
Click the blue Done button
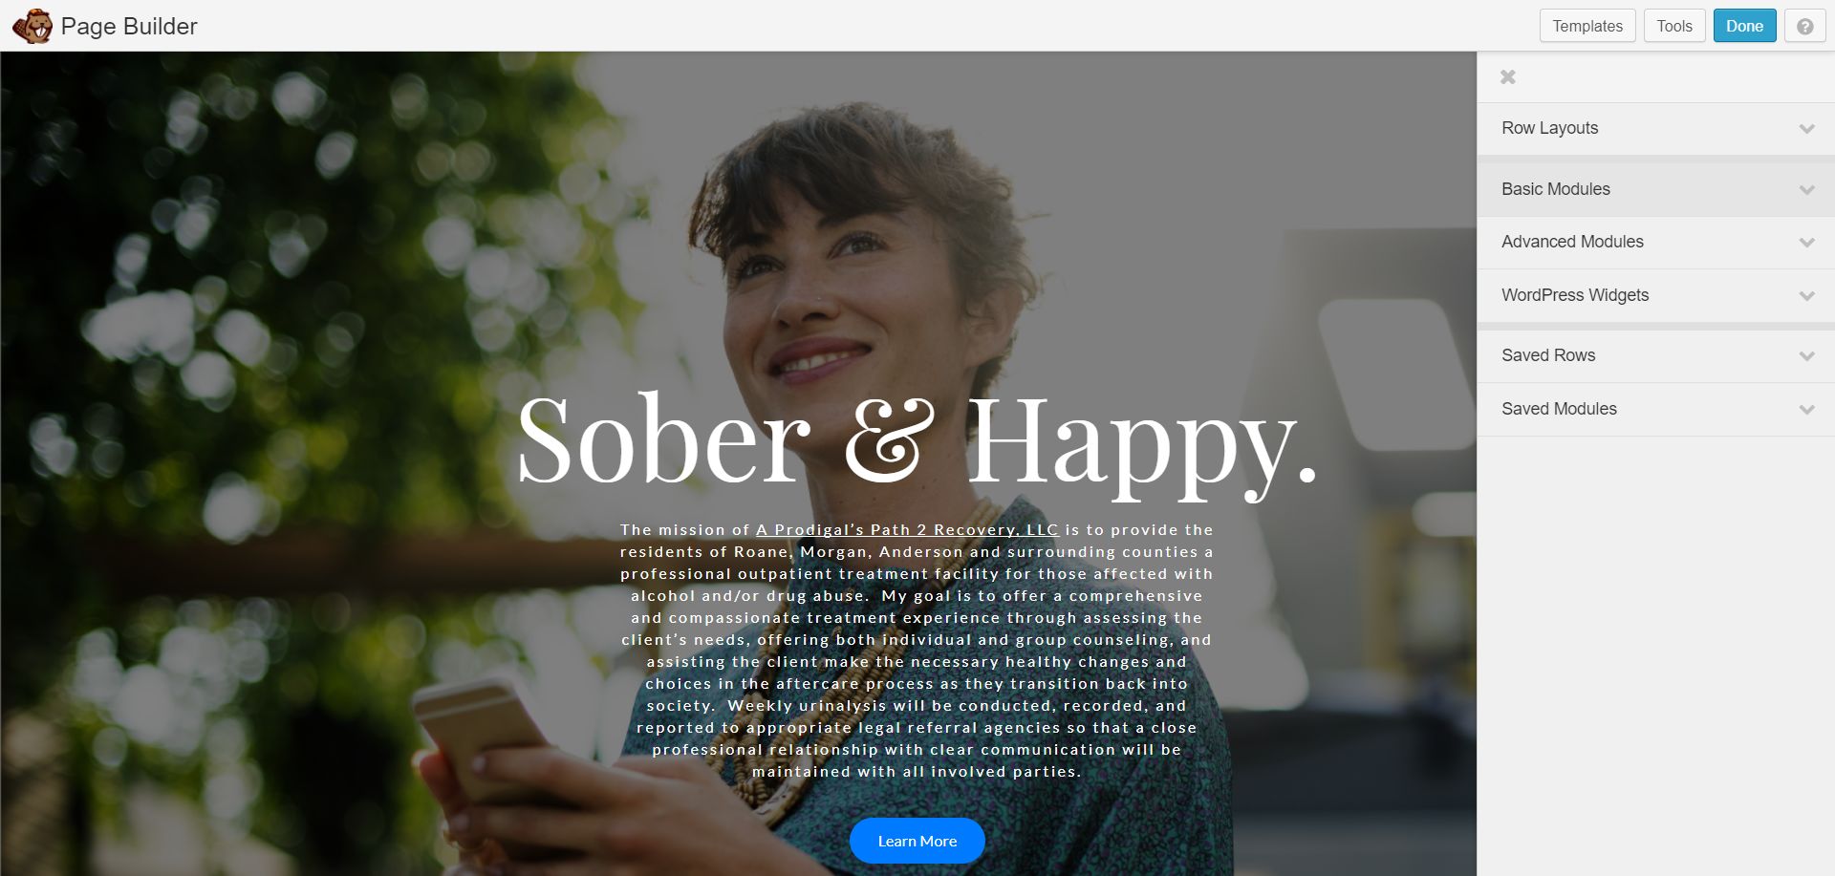click(1744, 26)
